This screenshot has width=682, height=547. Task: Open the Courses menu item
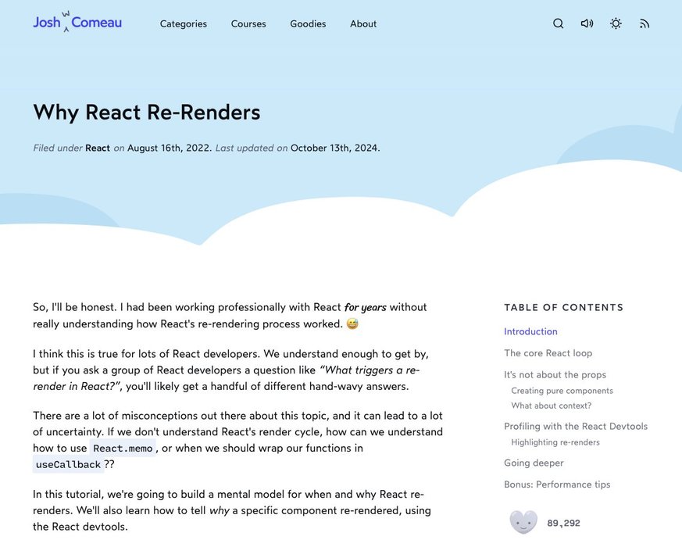(248, 24)
